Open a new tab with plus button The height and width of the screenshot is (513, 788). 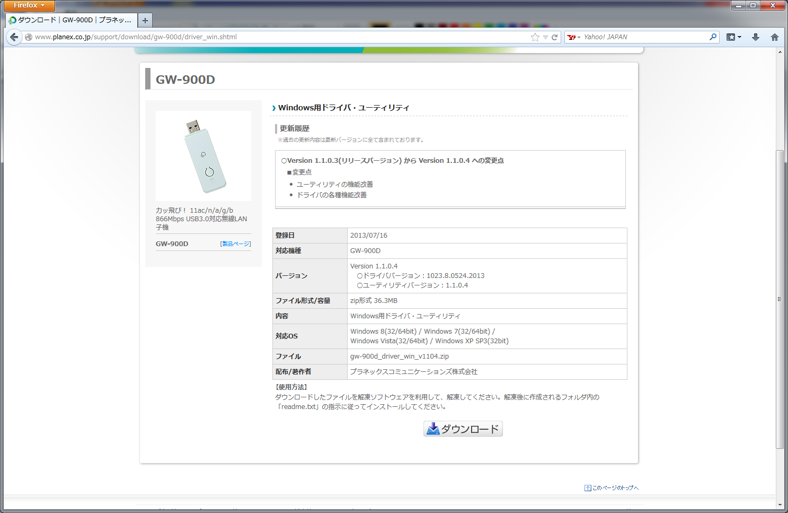(145, 20)
